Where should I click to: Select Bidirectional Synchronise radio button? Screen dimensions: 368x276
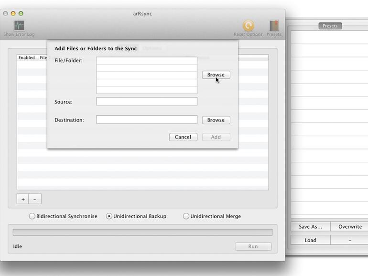[x=32, y=216]
